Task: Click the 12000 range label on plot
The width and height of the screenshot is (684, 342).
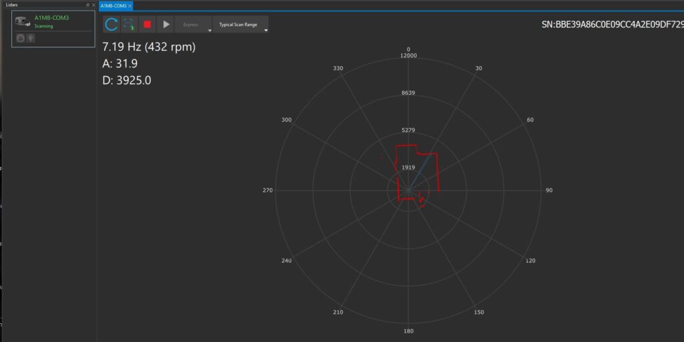Action: [x=408, y=55]
